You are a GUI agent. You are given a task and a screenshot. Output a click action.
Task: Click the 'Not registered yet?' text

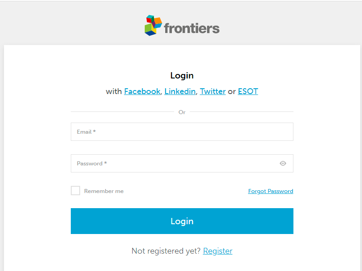(166, 251)
